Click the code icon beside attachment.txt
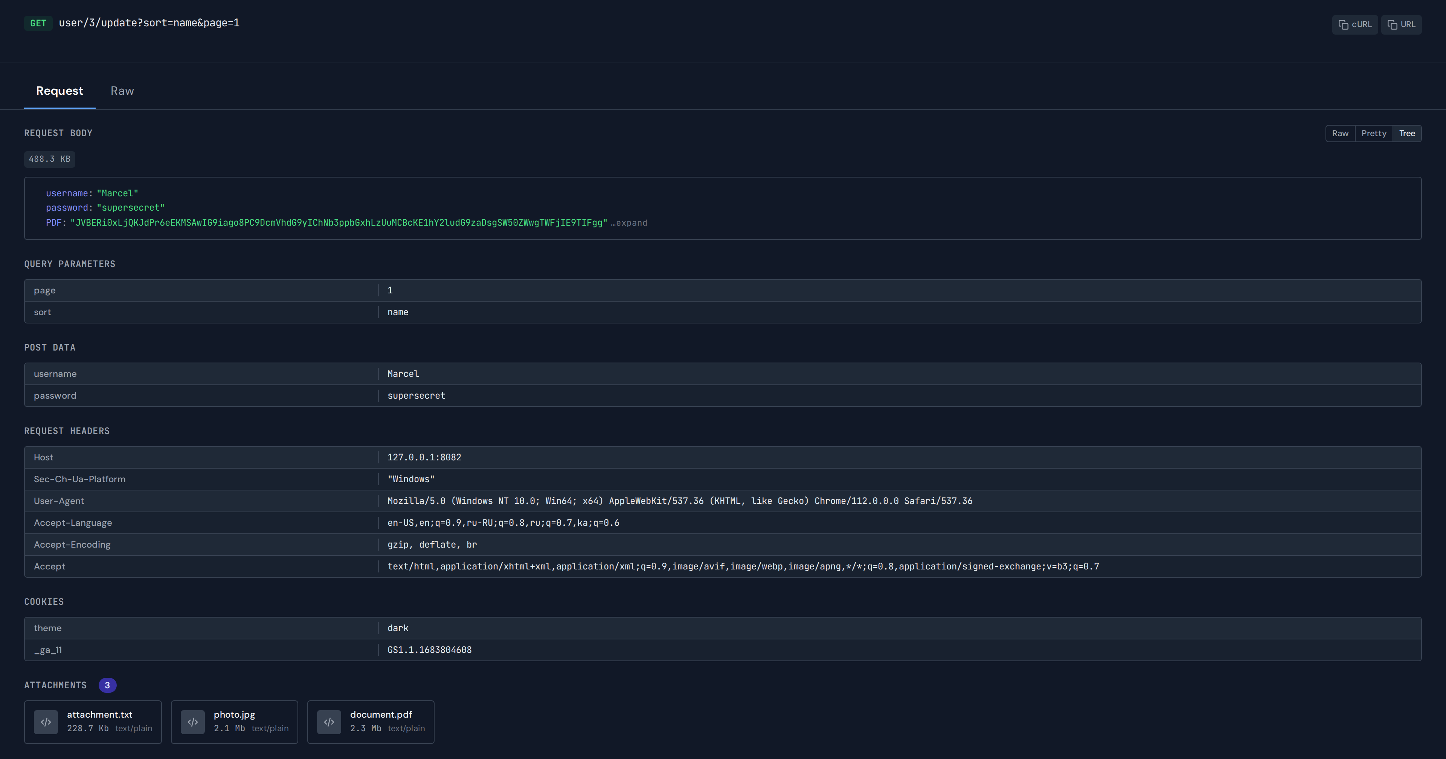Viewport: 1446px width, 759px height. click(46, 722)
